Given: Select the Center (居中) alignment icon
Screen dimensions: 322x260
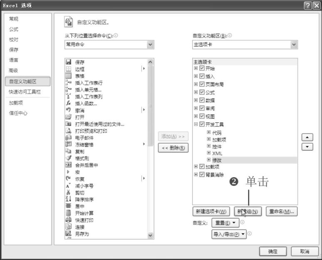Looking at the screenshot, I should coord(68,206).
